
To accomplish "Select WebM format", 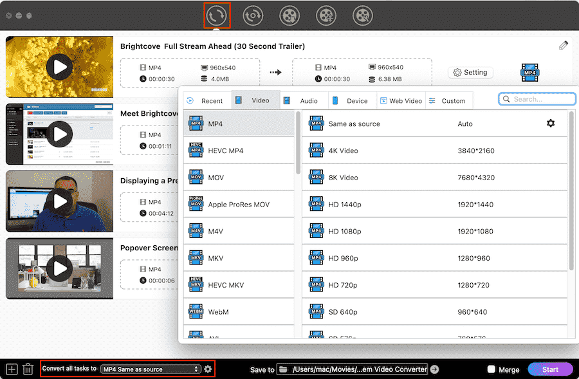I will coord(239,312).
